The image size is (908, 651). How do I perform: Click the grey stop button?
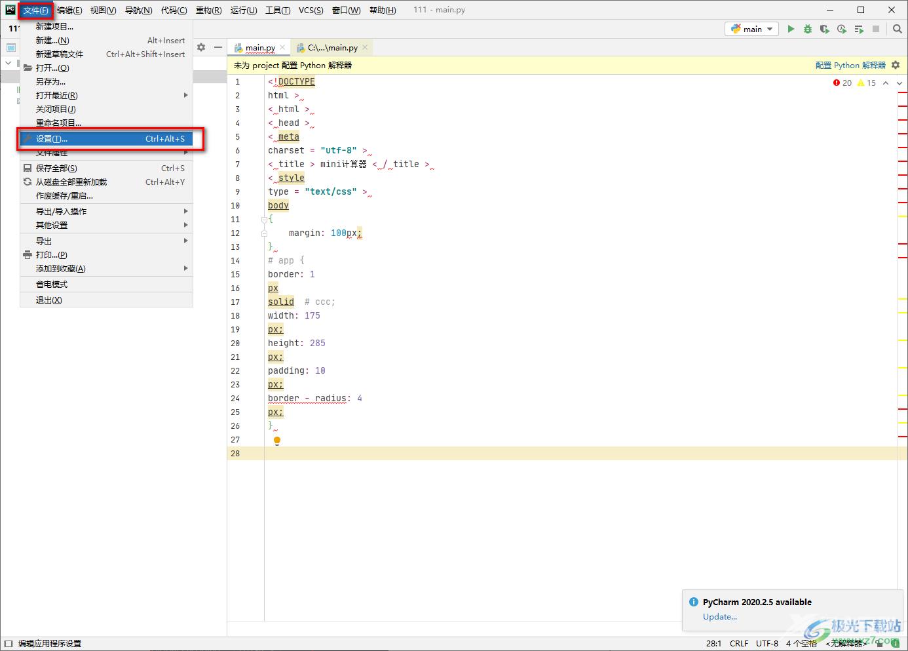(x=876, y=29)
